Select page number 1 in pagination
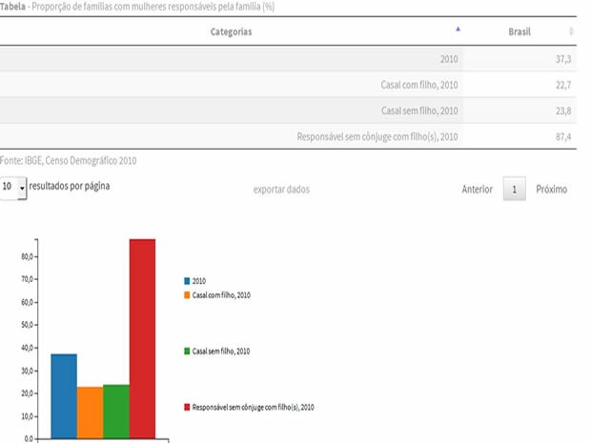Screen dimensions: 591x443 pyautogui.click(x=514, y=190)
